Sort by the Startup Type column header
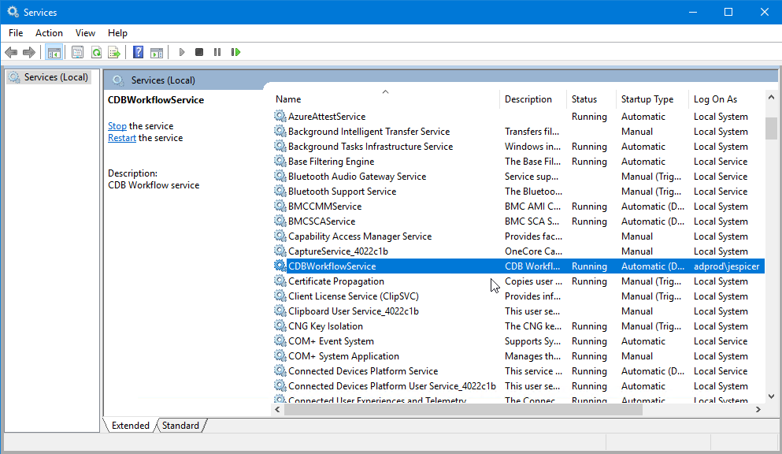The image size is (782, 454). [652, 99]
